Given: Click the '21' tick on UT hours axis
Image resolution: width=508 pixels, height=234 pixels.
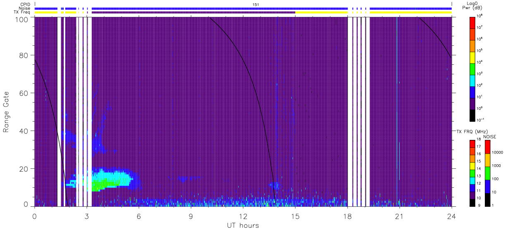Looking at the screenshot, I should pyautogui.click(x=399, y=216).
